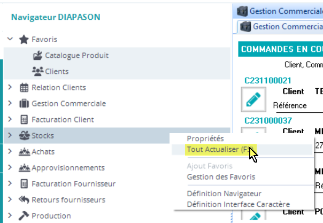Click the edit pencil for order C231100021
The width and height of the screenshot is (323, 223).
254,99
